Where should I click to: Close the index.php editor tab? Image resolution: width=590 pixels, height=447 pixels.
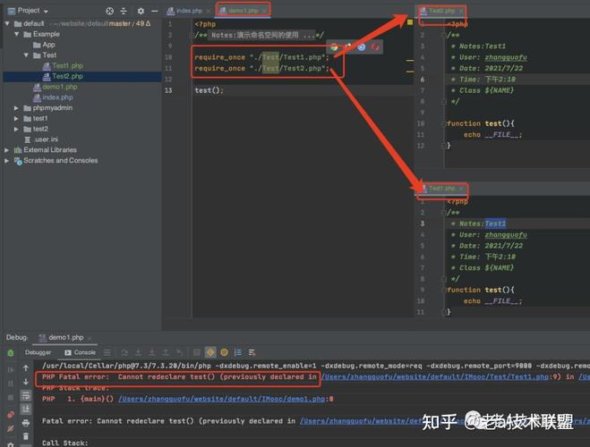(208, 12)
